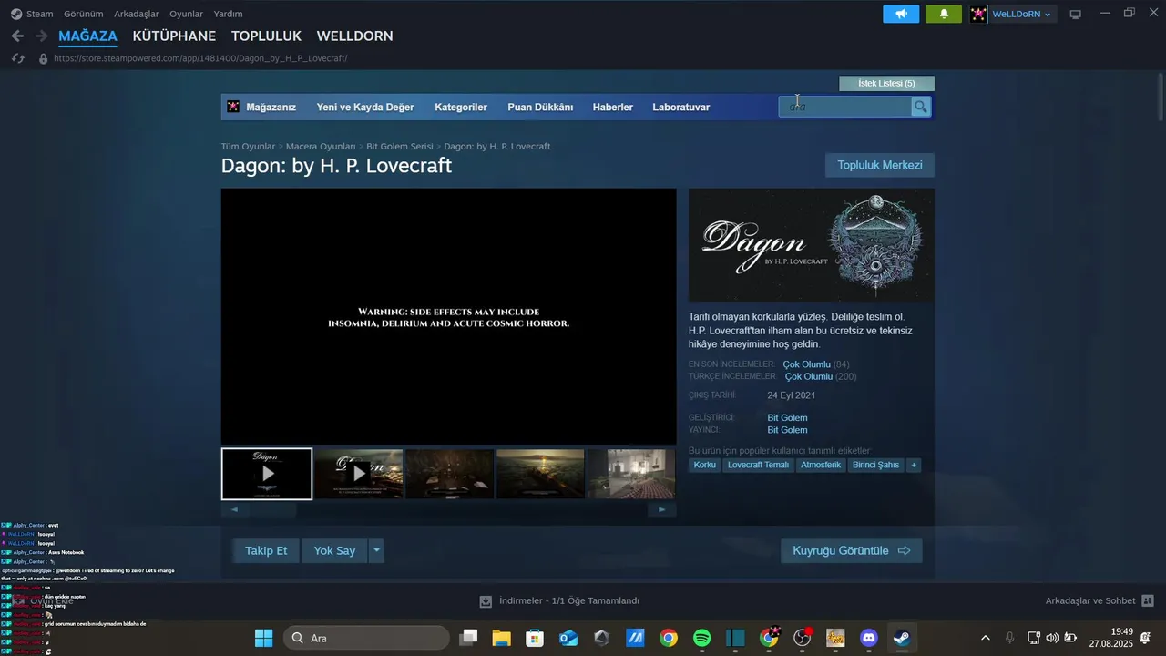Open the Macera Oyunları breadcrumb
Image resolution: width=1166 pixels, height=656 pixels.
(321, 147)
